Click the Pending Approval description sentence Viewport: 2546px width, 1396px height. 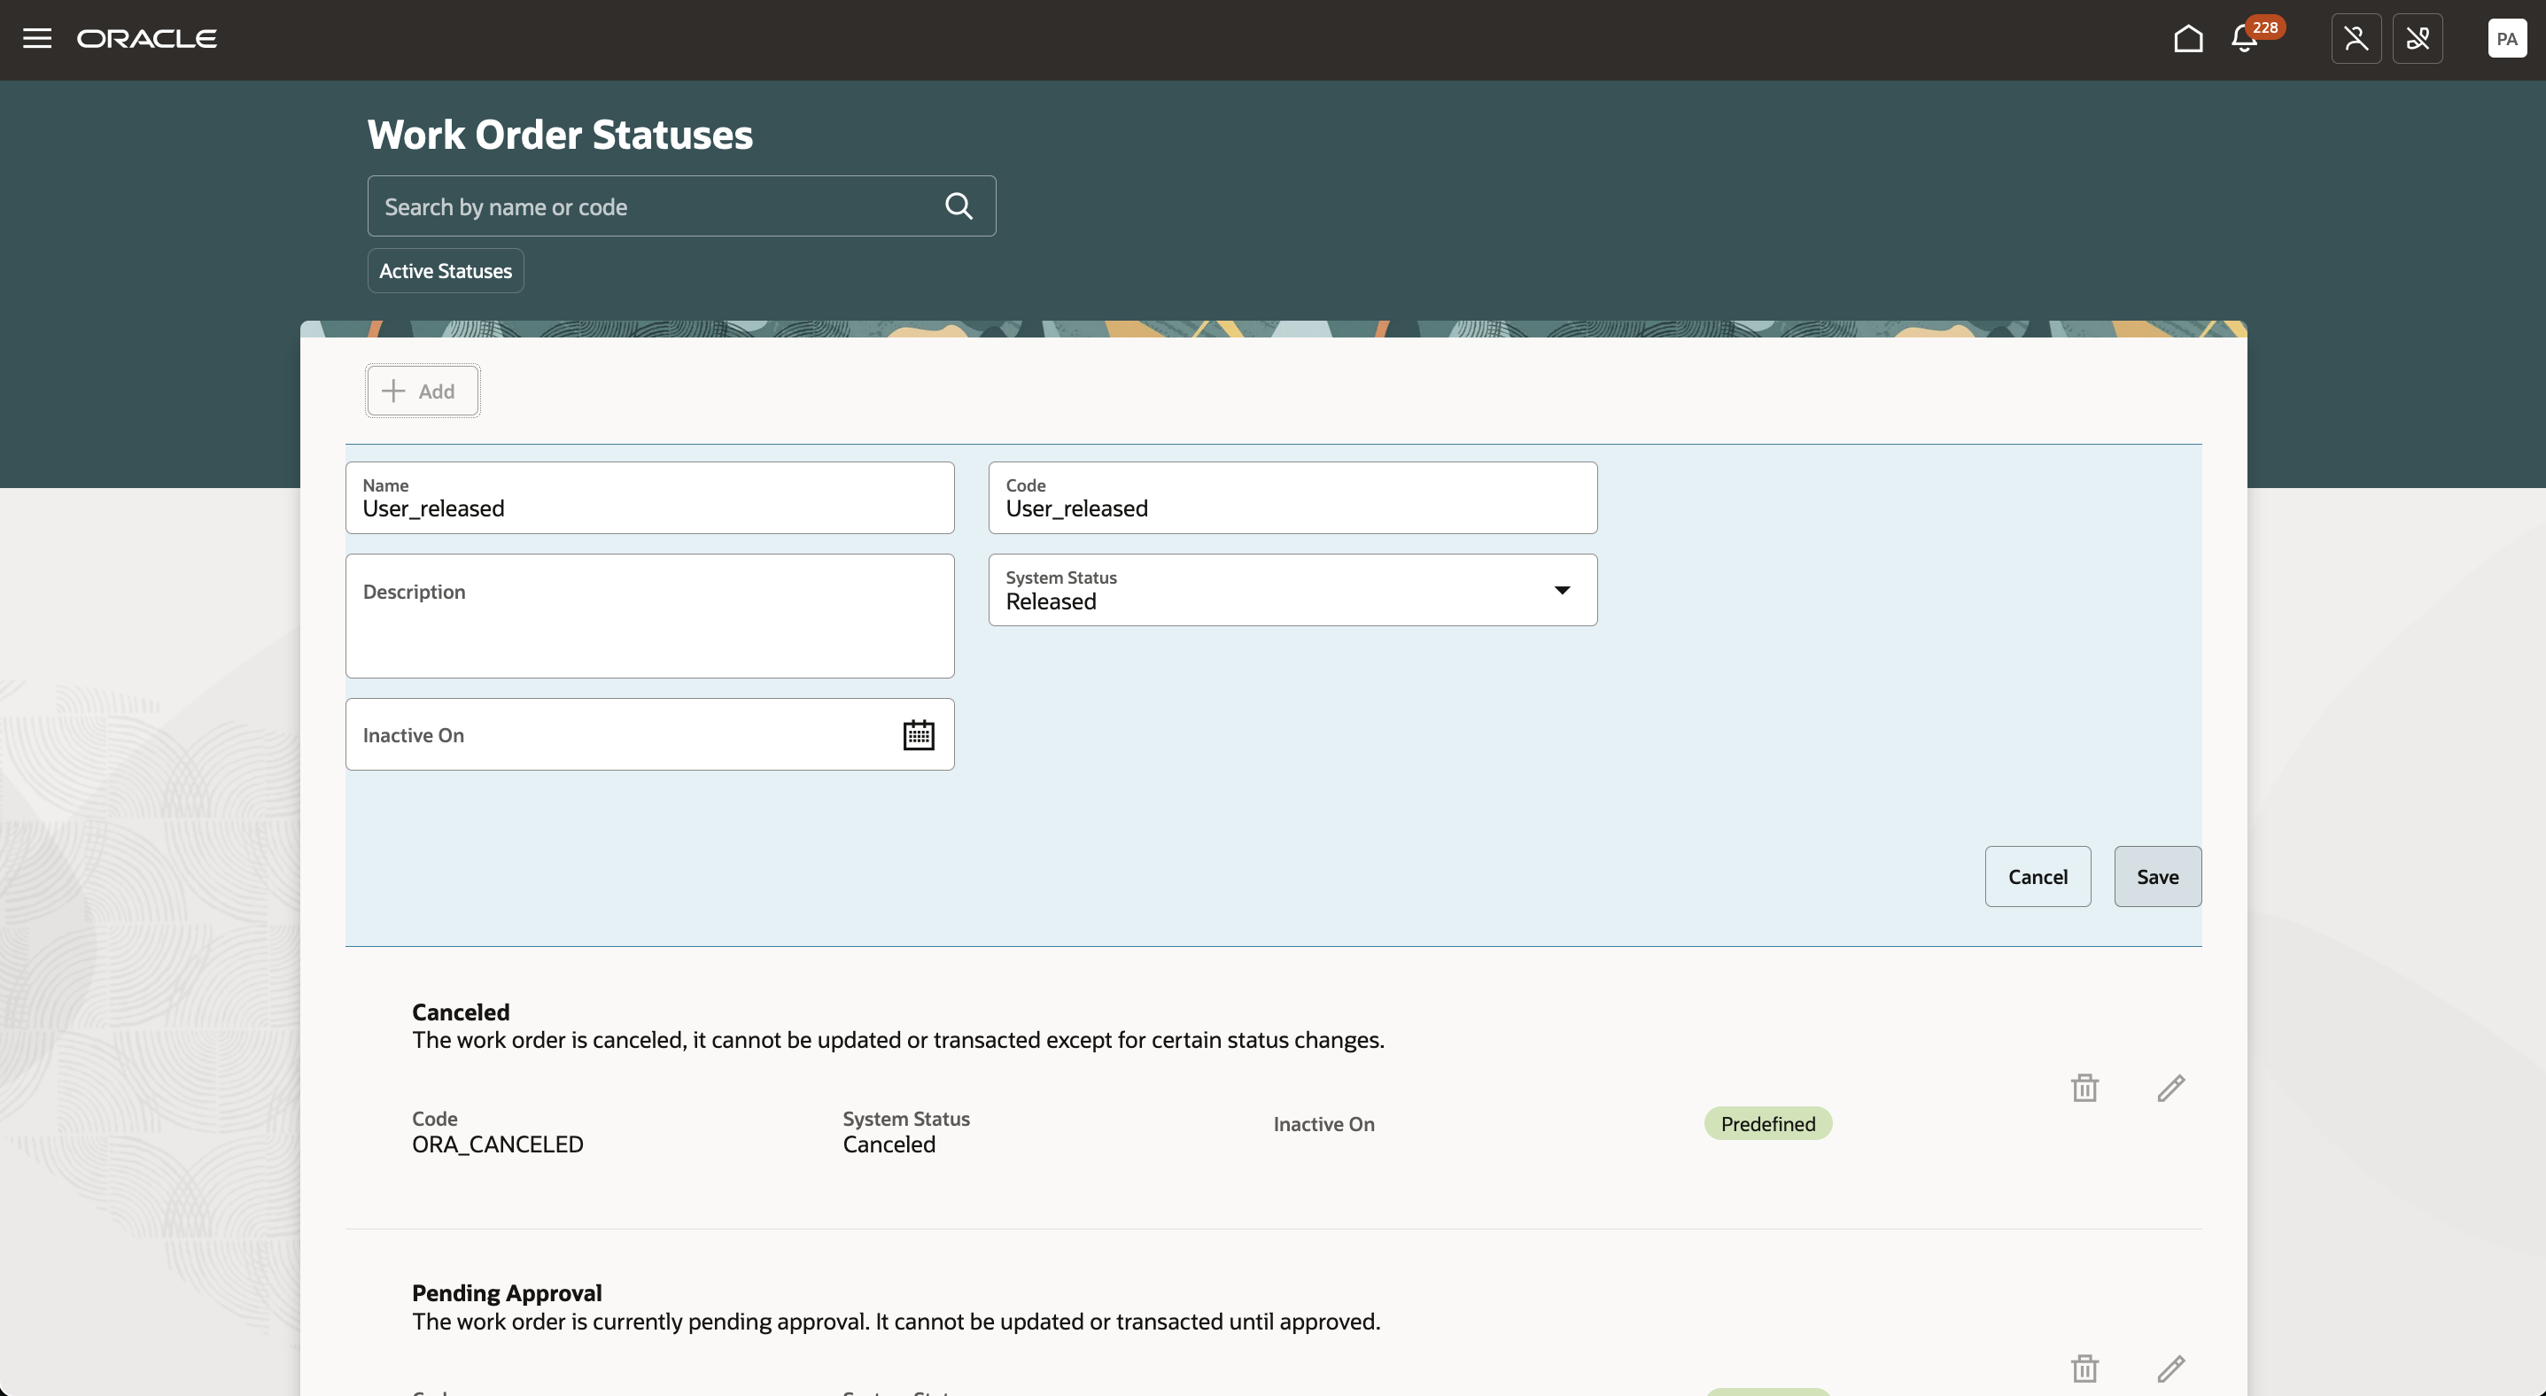click(x=897, y=1321)
